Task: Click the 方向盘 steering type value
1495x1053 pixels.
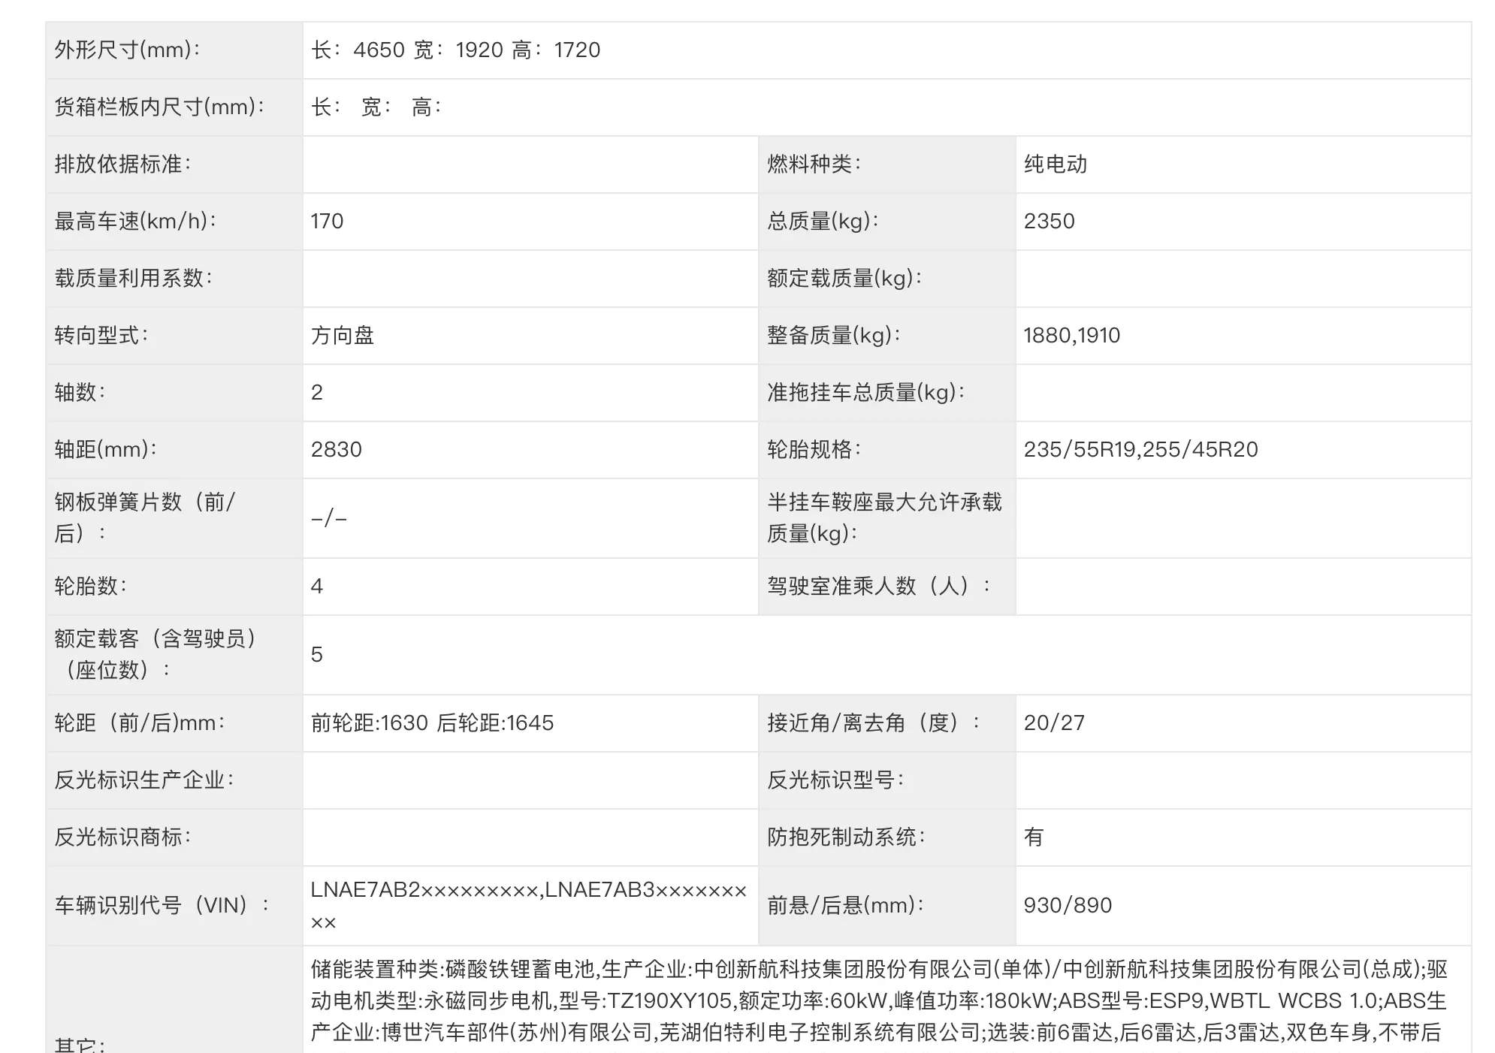Action: click(343, 336)
